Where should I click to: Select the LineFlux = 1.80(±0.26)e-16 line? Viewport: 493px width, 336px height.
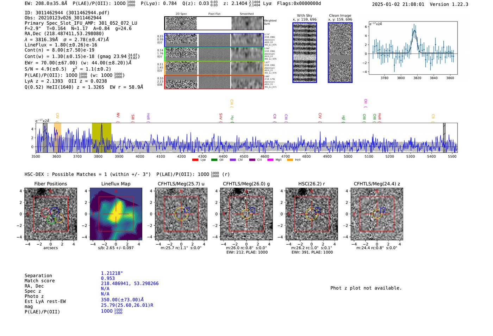click(61, 45)
